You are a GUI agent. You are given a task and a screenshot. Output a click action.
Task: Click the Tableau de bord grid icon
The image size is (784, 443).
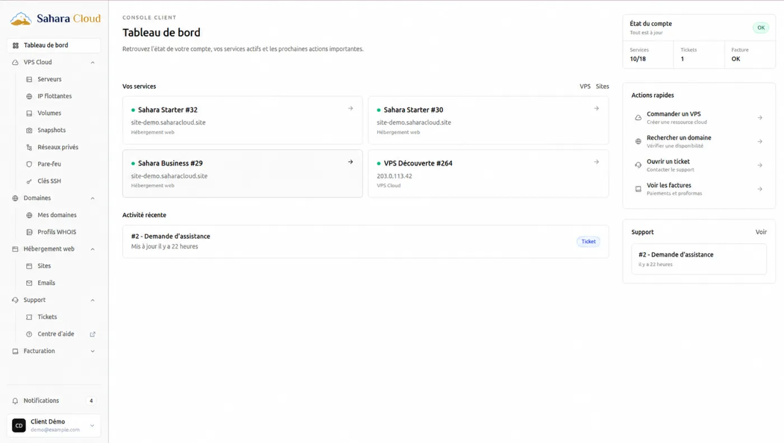click(x=16, y=45)
